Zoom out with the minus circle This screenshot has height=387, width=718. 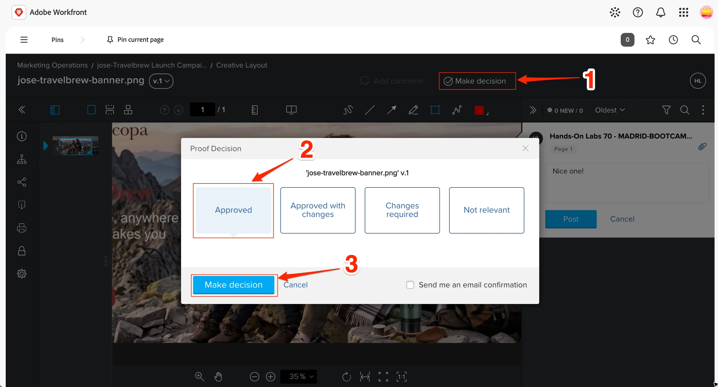(254, 377)
